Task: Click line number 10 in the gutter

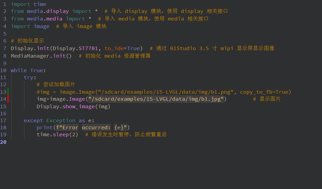Action: click(x=3, y=70)
